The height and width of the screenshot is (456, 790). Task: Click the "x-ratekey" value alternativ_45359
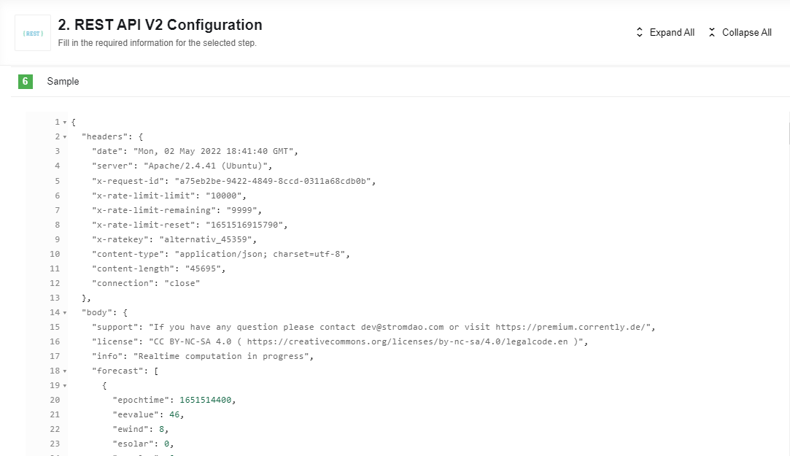point(206,239)
